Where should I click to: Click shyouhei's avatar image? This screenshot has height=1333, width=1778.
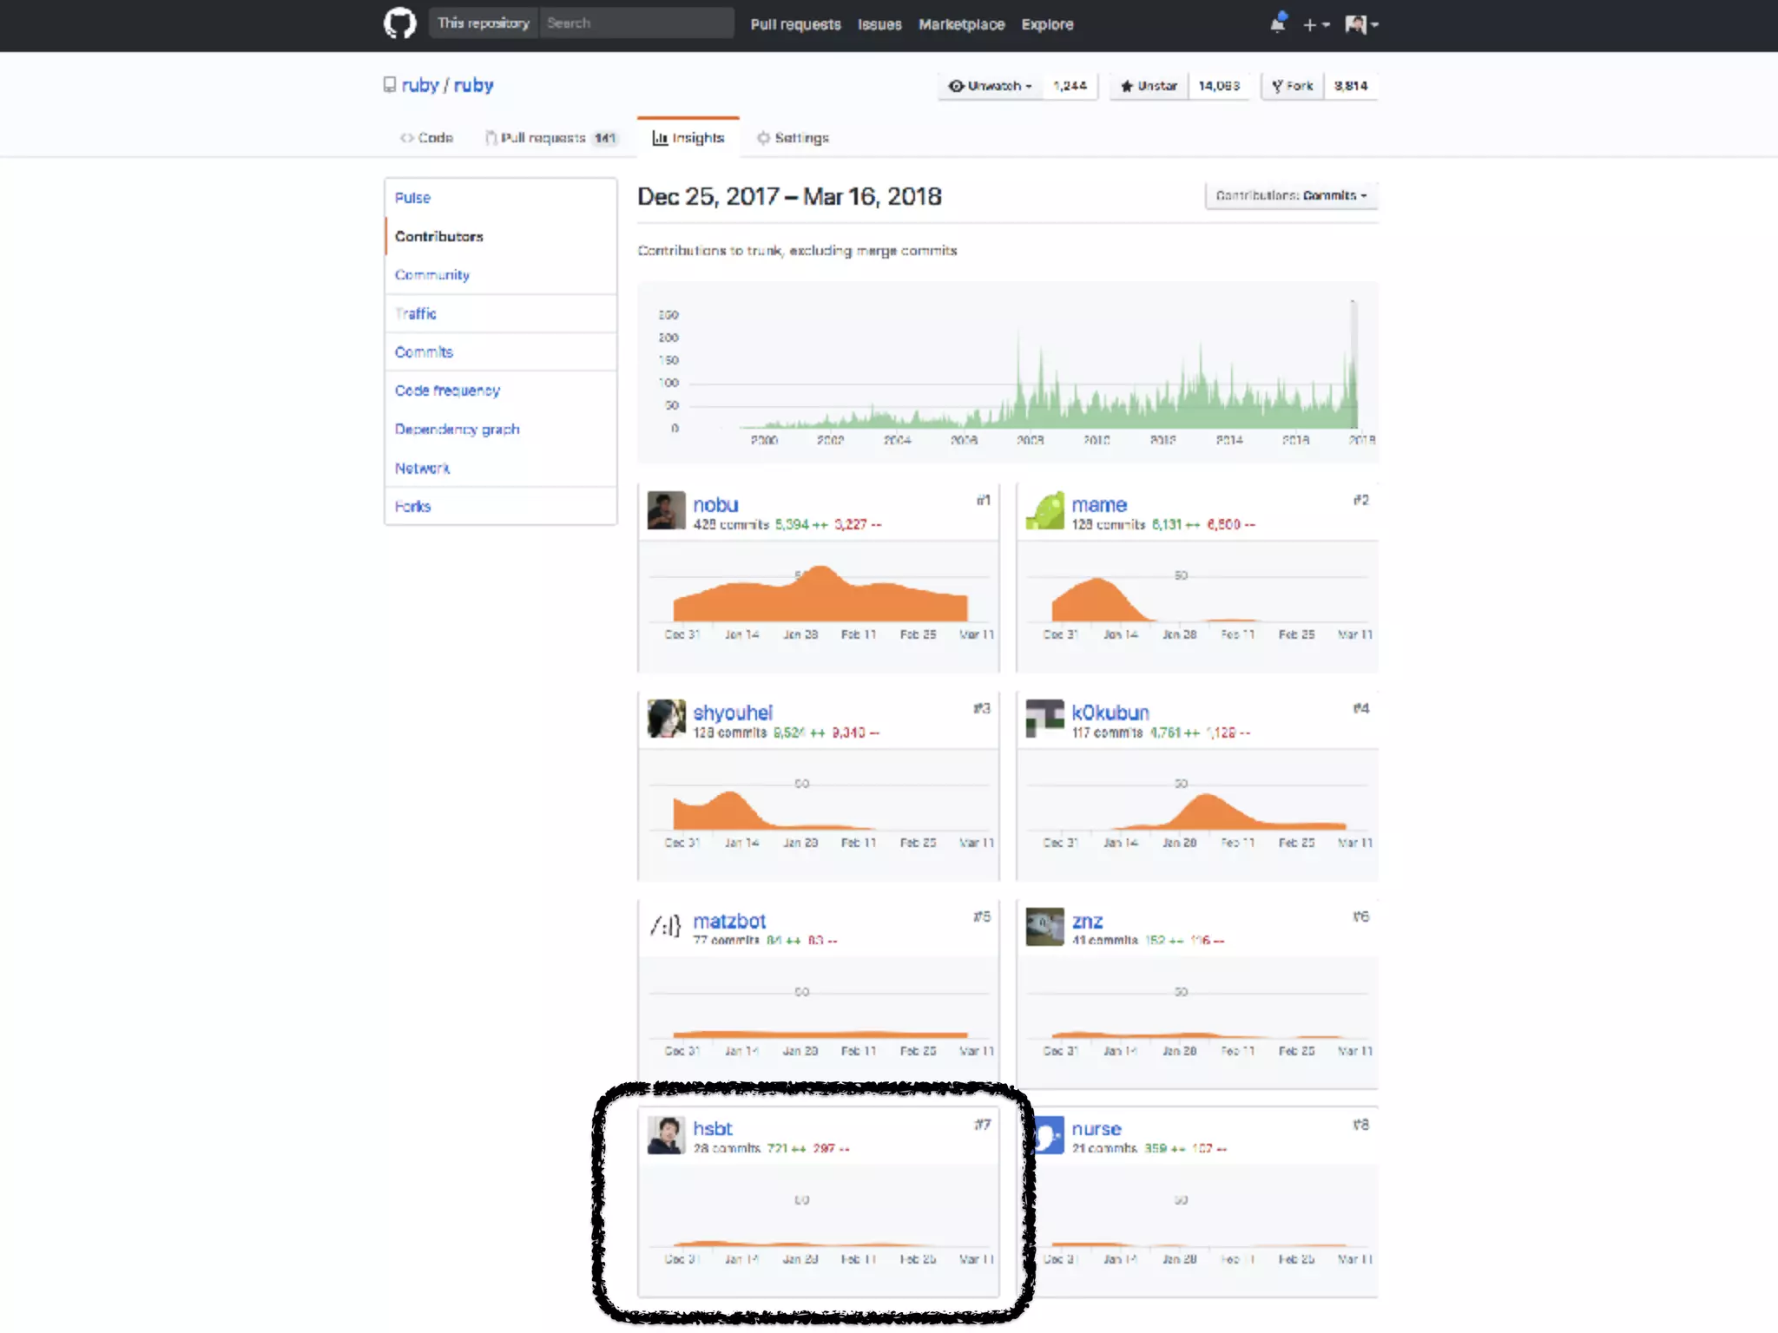pos(666,719)
